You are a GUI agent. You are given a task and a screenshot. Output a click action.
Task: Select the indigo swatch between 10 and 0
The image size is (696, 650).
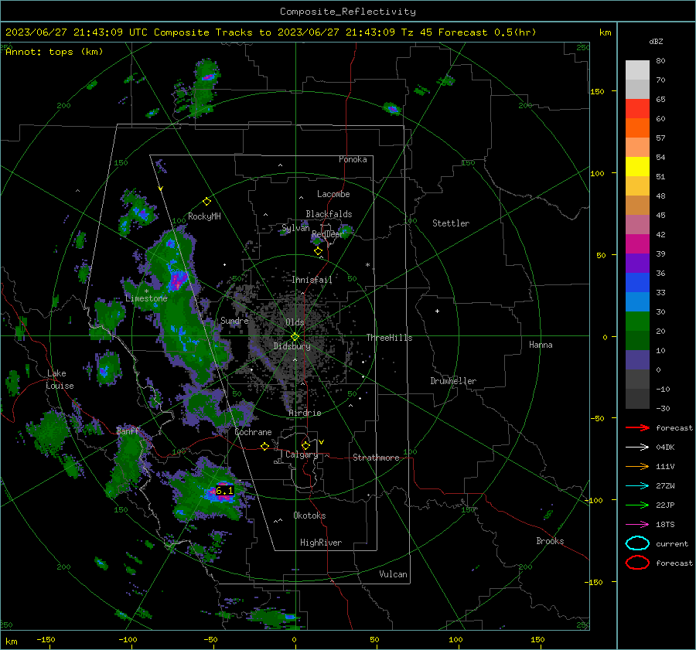637,360
